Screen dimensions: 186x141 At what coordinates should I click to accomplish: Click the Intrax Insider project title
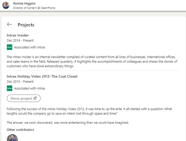18,35
